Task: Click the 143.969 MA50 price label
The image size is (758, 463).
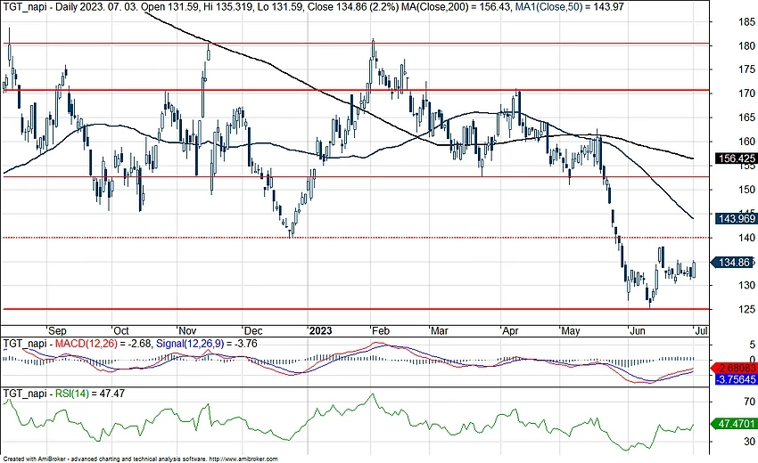Action: pyautogui.click(x=737, y=219)
